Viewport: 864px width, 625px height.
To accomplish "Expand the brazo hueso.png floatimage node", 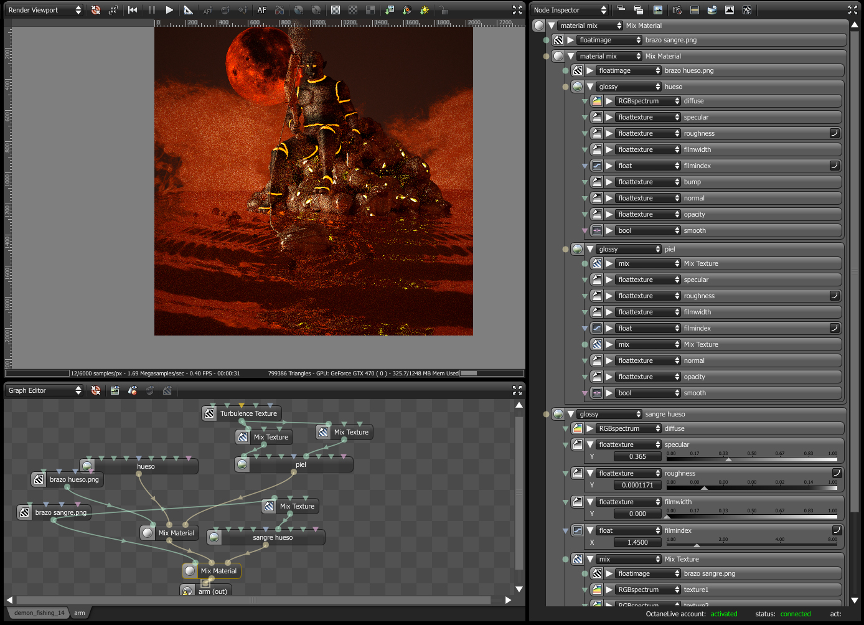I will [590, 70].
